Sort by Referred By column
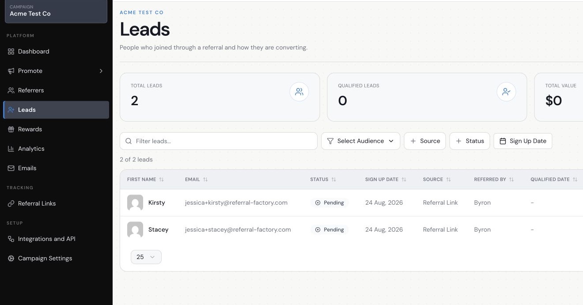 click(494, 179)
